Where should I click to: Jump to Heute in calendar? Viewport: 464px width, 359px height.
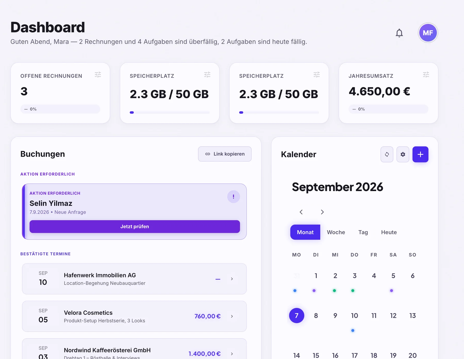click(x=389, y=232)
